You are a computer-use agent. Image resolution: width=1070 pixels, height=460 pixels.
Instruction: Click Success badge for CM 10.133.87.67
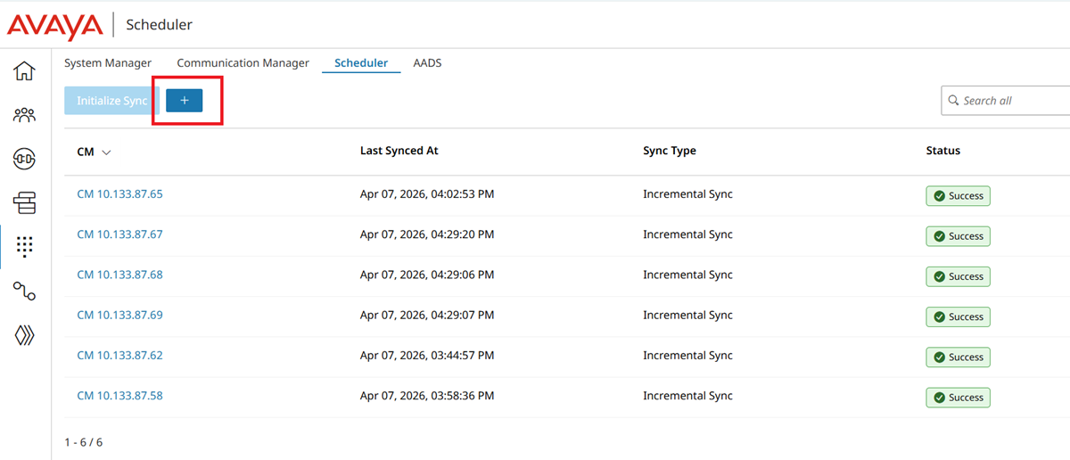pyautogui.click(x=958, y=236)
